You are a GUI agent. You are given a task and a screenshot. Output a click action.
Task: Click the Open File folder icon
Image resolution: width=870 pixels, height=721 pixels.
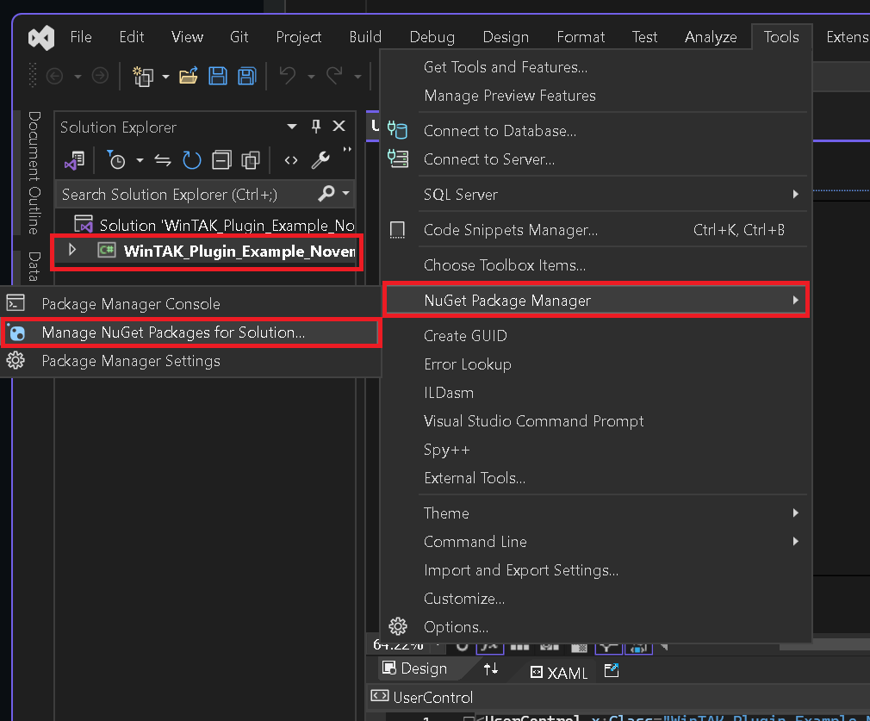tap(189, 76)
